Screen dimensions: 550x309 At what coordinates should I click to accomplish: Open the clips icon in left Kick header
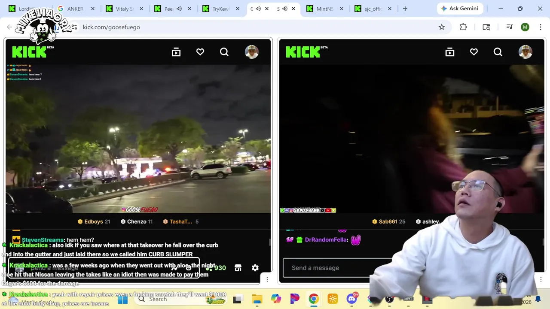[x=176, y=52]
